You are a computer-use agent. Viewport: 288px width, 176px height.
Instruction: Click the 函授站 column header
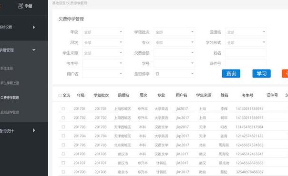(123, 95)
